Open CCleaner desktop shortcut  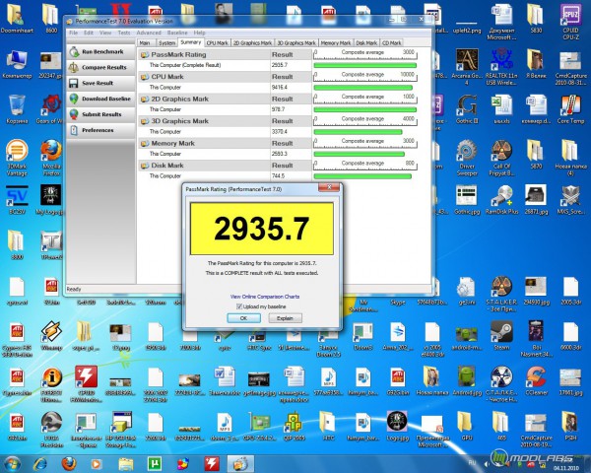536,381
